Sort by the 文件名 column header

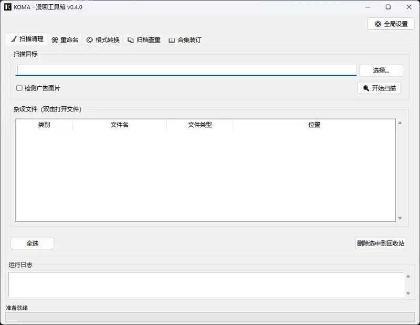coord(119,125)
